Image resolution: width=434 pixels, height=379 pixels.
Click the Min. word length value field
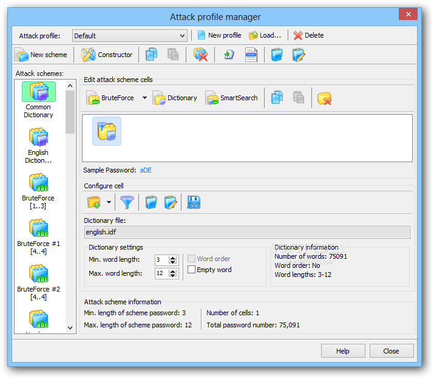161,260
